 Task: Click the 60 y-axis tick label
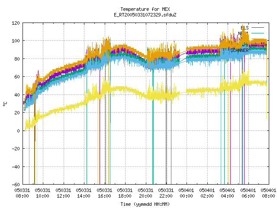click(x=17, y=77)
